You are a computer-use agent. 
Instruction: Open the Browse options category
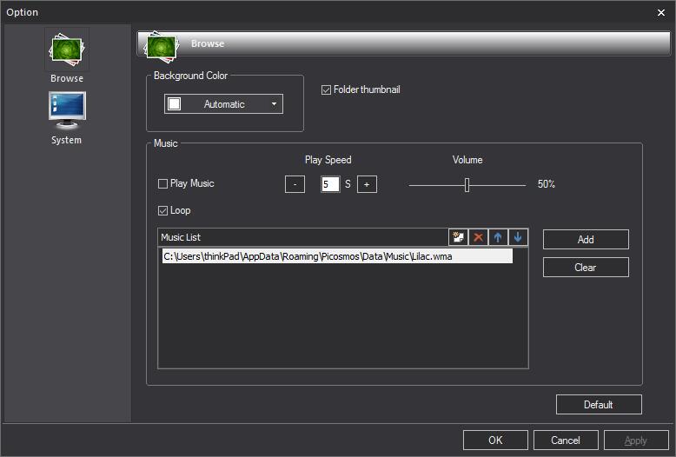pyautogui.click(x=67, y=56)
